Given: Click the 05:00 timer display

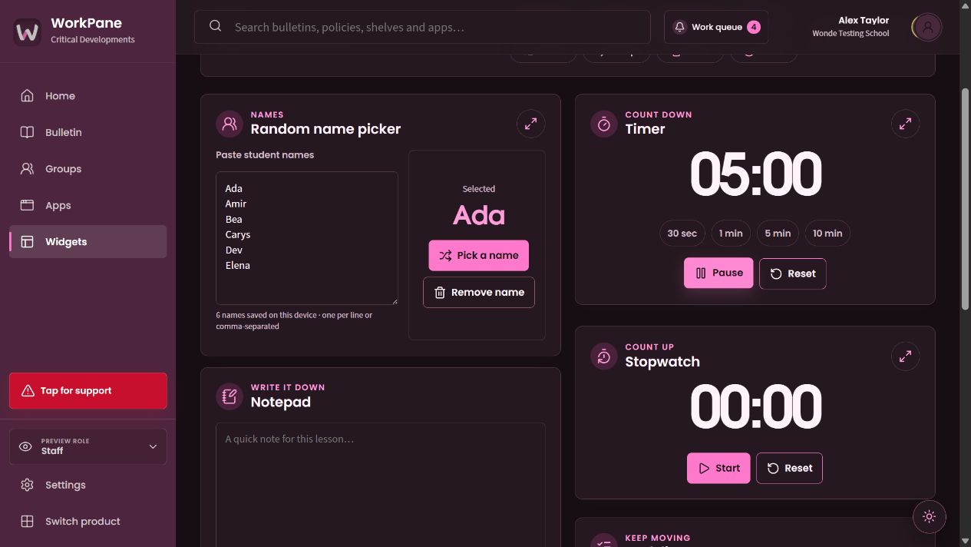Looking at the screenshot, I should [x=755, y=174].
